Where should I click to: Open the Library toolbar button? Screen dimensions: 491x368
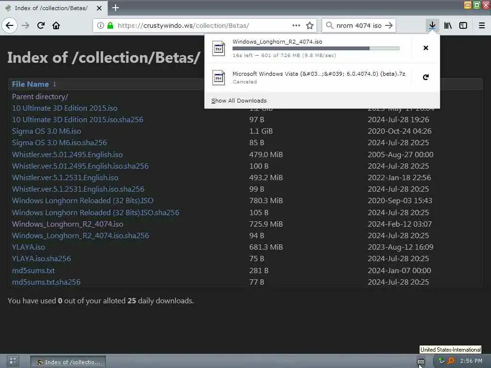tap(448, 25)
